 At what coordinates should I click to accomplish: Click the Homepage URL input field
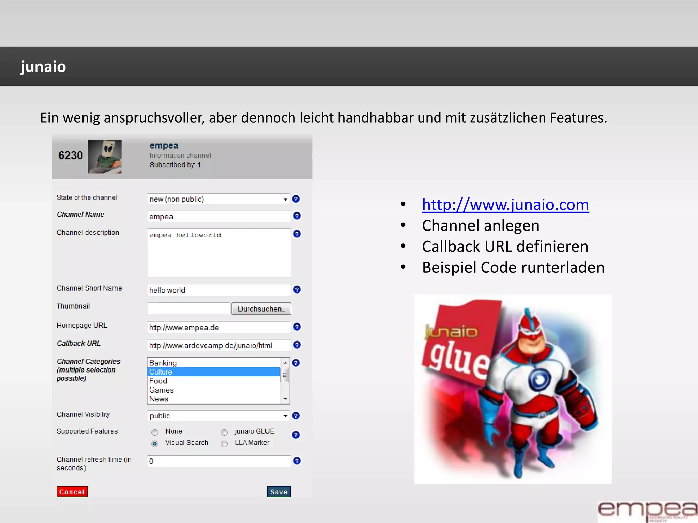coord(219,327)
